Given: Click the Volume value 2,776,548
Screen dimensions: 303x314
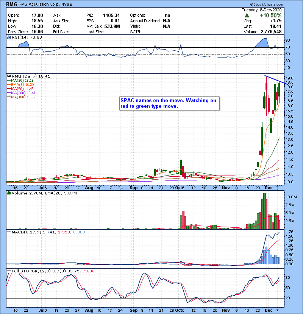Looking at the screenshot, I should click(271, 32).
